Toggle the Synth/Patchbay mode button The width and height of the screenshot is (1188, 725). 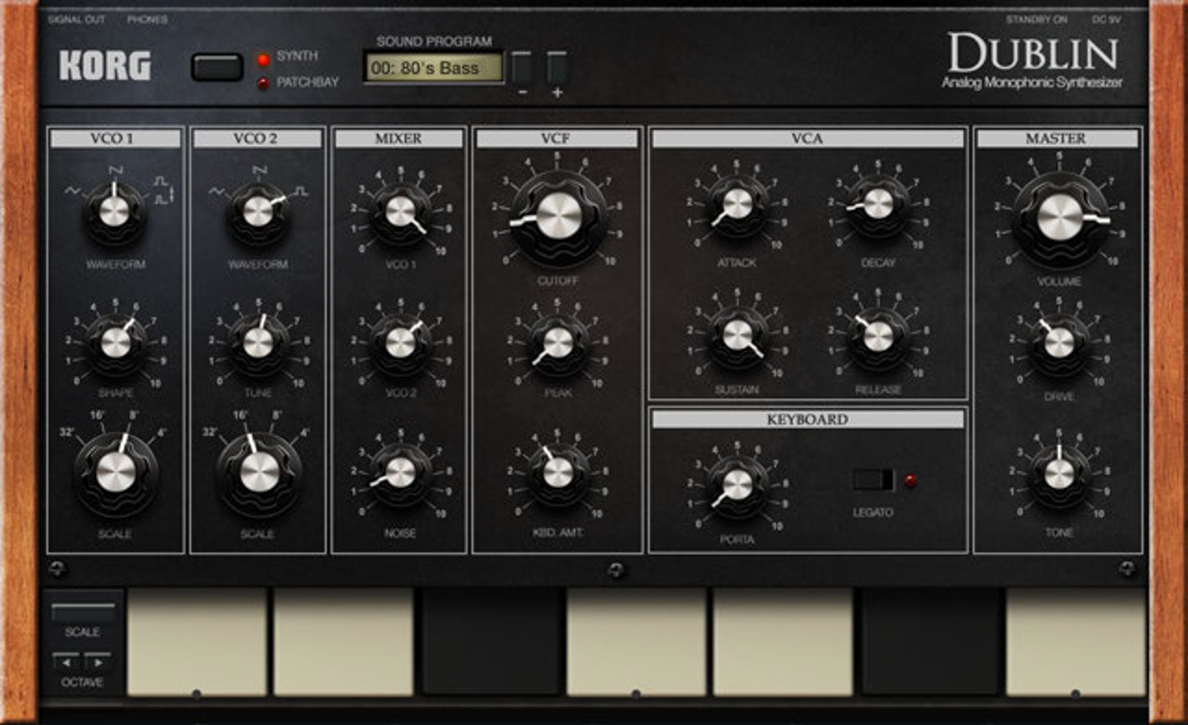click(x=217, y=68)
